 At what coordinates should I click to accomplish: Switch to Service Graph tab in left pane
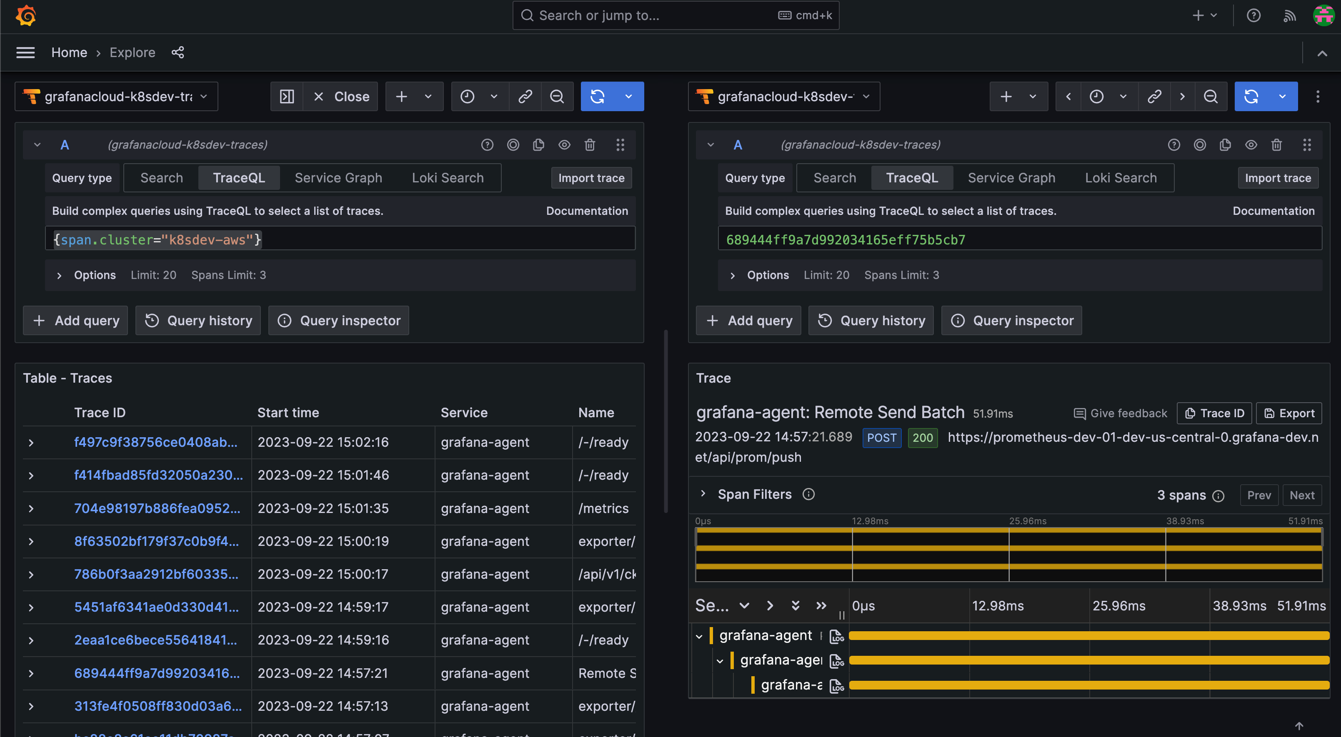click(338, 178)
